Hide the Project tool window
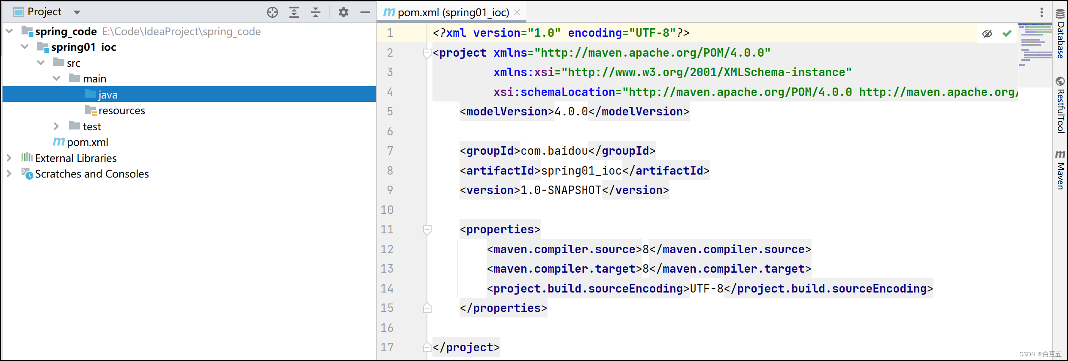This screenshot has width=1068, height=361. (365, 12)
